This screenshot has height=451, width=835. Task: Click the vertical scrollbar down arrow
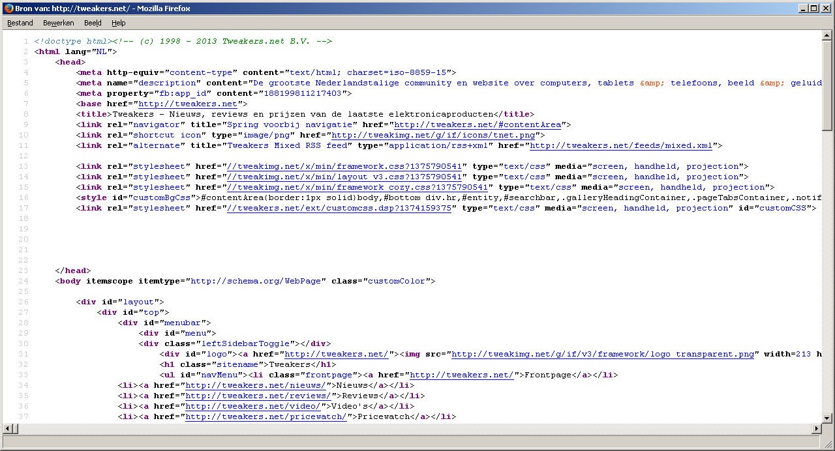coord(827,417)
